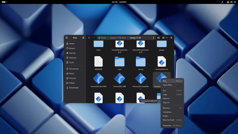Image resolution: width=238 pixels, height=134 pixels.
Task: Select the plugin folder icon
Action: tap(162, 44)
